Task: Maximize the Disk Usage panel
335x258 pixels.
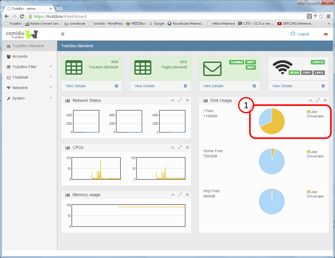Action: click(318, 100)
